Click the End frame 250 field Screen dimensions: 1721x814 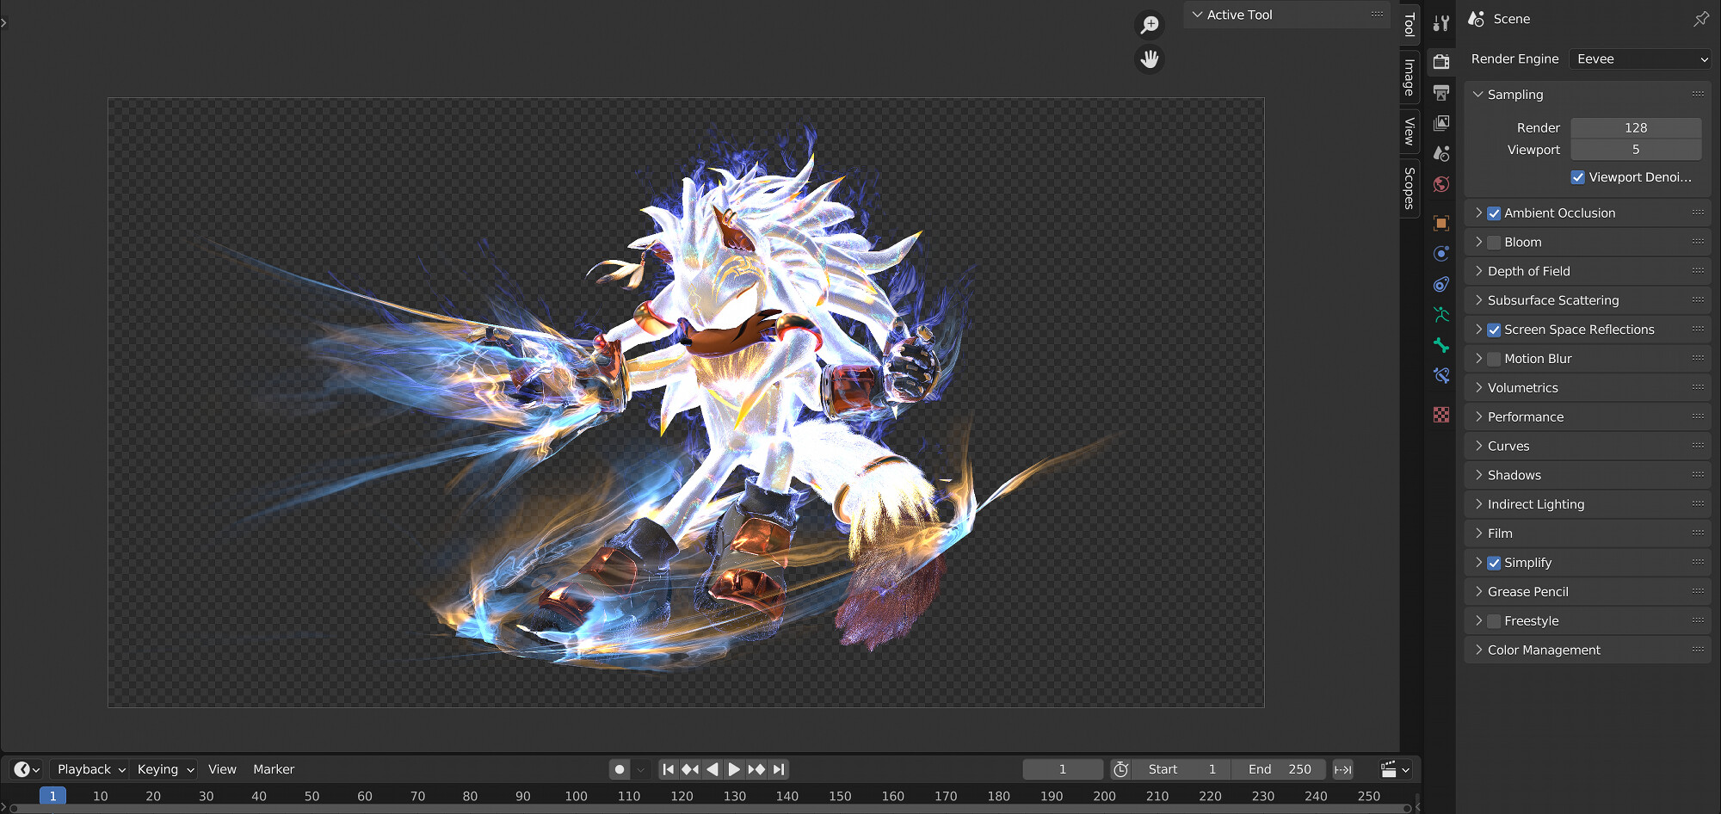[1280, 769]
